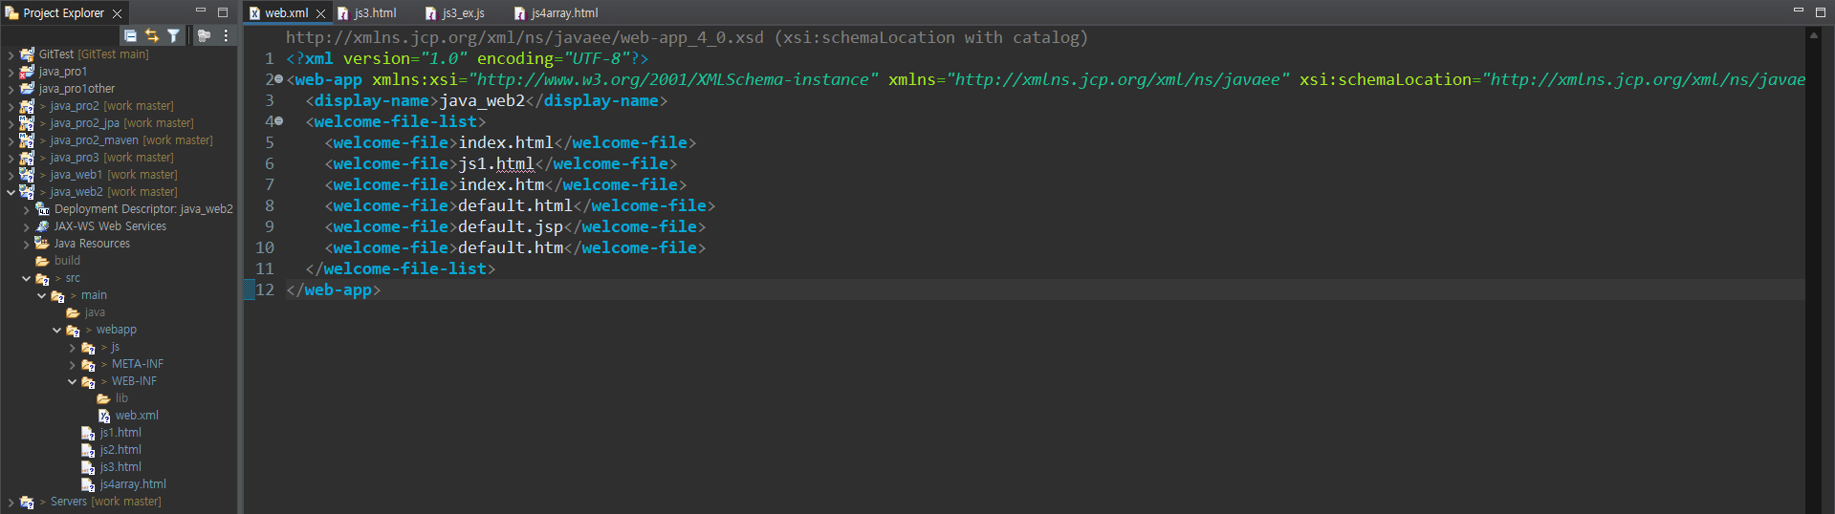Click the text 'java_web2' in display-name
Image resolution: width=1835 pixels, height=514 pixels.
pos(482,100)
